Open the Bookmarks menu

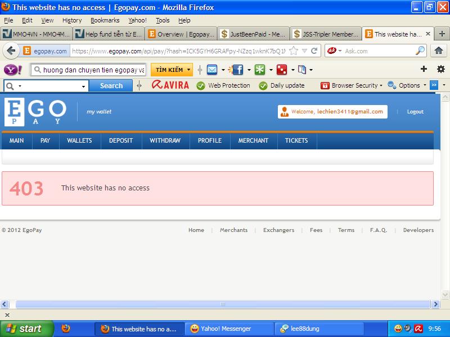tap(105, 20)
